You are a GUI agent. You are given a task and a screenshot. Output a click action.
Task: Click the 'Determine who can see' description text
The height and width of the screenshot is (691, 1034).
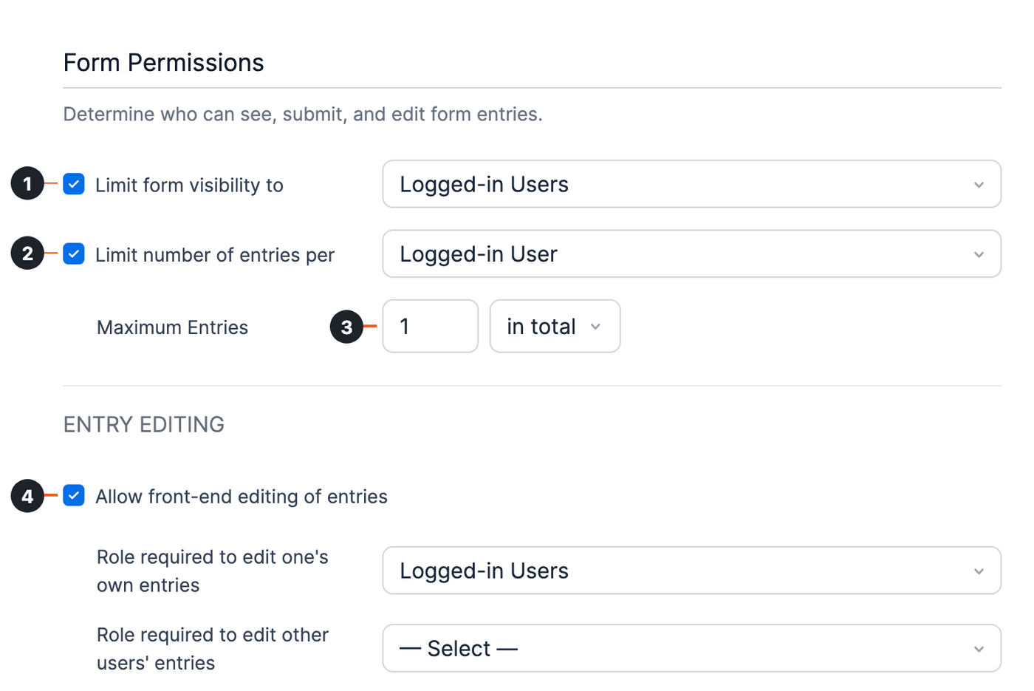pos(303,115)
